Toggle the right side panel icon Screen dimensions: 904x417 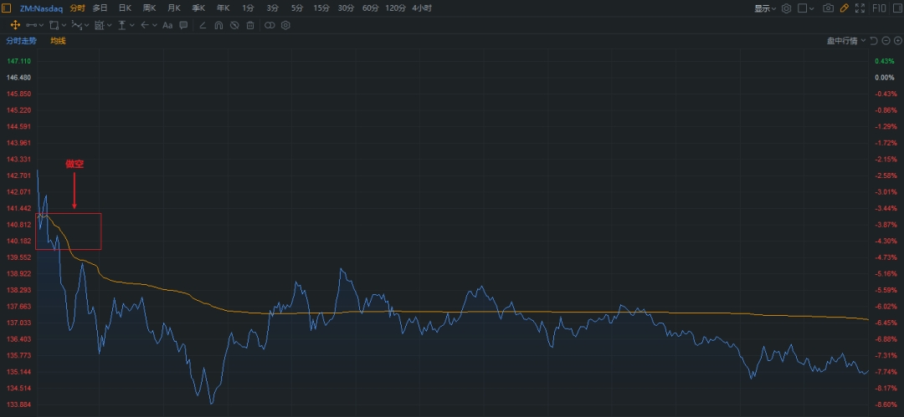(896, 8)
